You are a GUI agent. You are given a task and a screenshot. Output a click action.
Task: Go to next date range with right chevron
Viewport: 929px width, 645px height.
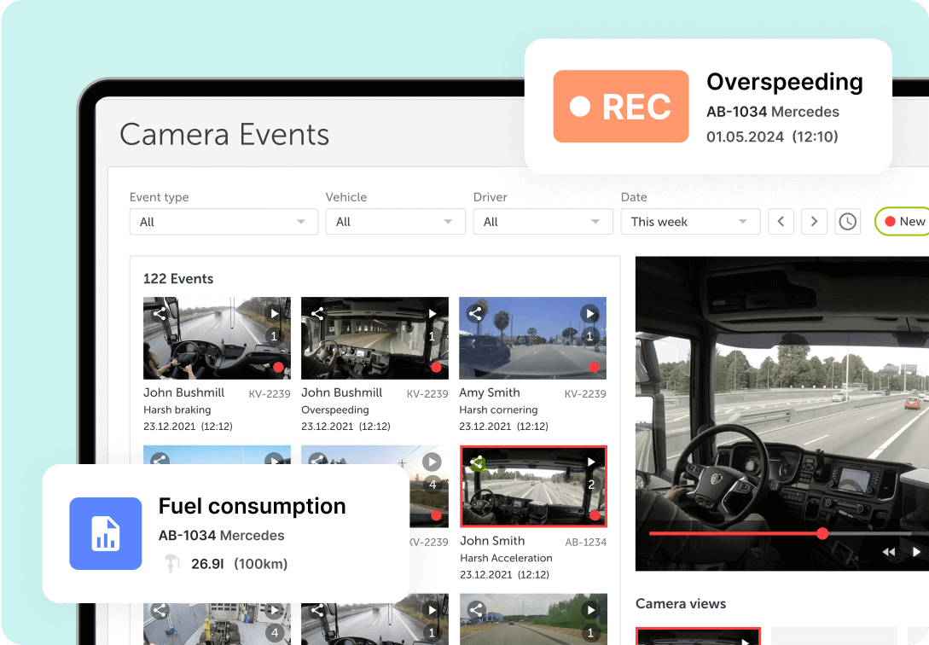pos(814,222)
